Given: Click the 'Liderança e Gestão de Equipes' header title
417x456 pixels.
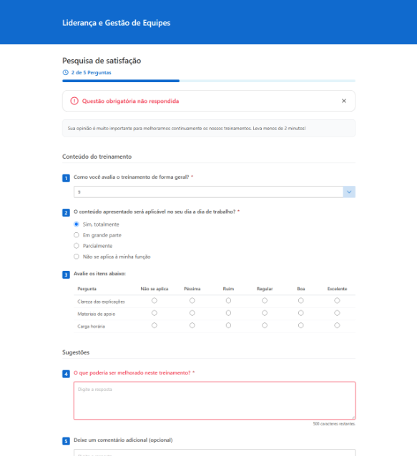Looking at the screenshot, I should pyautogui.click(x=116, y=23).
